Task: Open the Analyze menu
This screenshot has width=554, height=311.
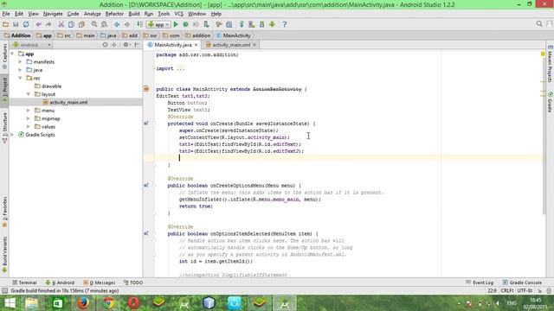Action: pos(93,14)
